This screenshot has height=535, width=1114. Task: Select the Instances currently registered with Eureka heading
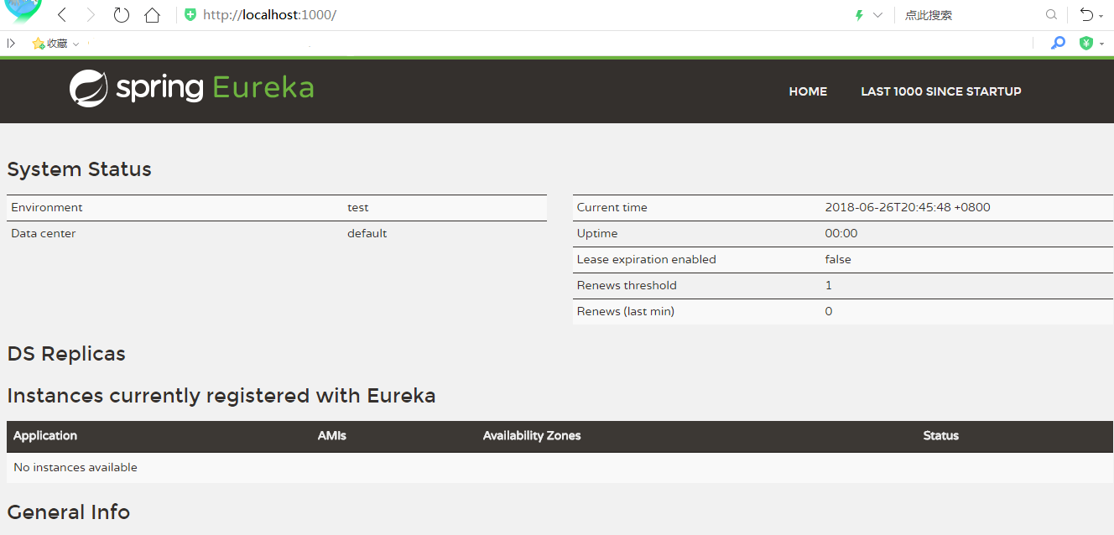[x=221, y=396]
